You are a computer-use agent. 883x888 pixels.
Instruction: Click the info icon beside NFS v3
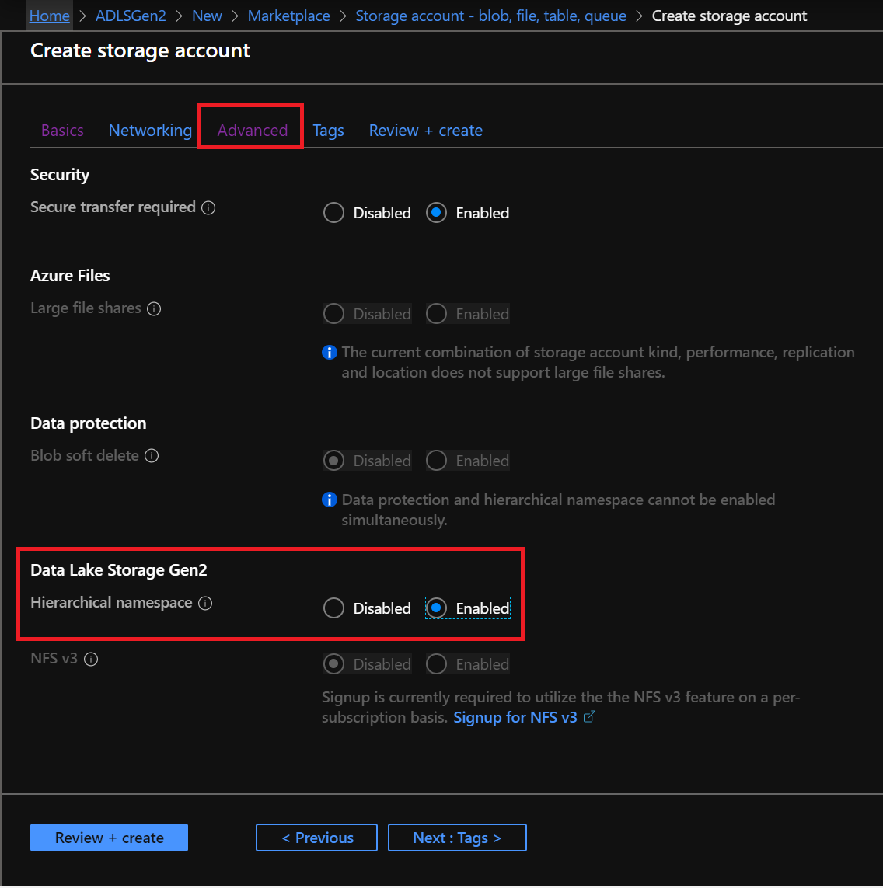tap(91, 659)
